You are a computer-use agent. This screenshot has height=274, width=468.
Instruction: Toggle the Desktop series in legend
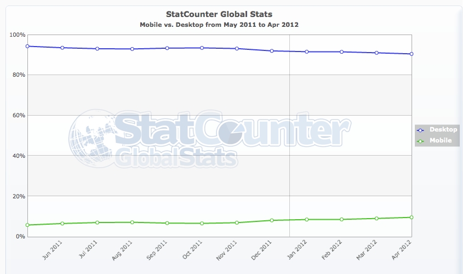point(443,130)
